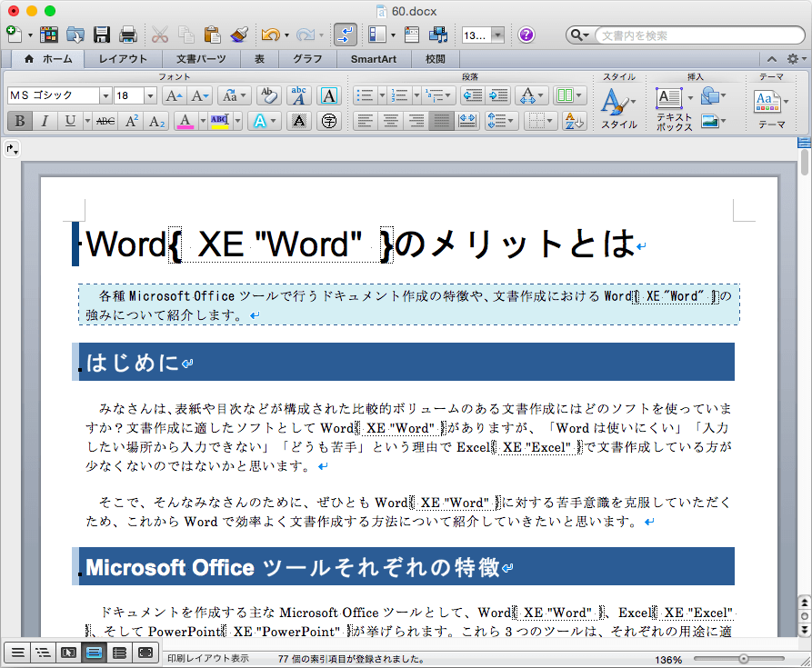
Task: Apply character shading A icon
Action: pos(299,121)
